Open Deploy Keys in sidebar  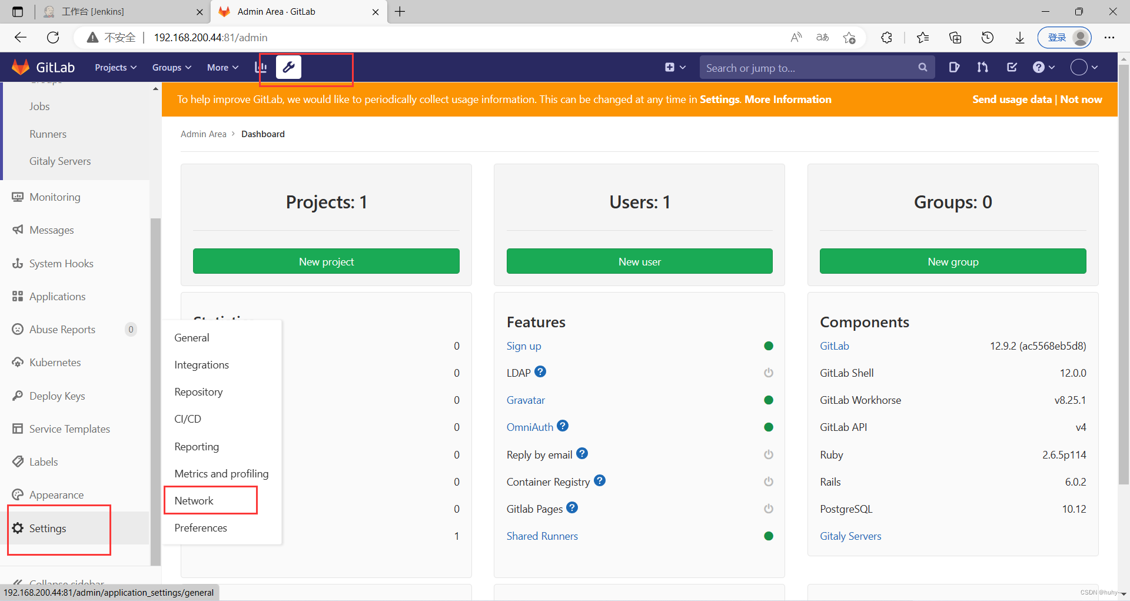tap(57, 396)
